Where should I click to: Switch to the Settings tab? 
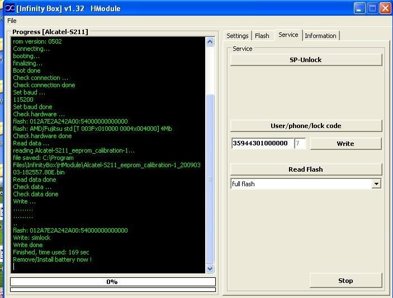tap(238, 36)
